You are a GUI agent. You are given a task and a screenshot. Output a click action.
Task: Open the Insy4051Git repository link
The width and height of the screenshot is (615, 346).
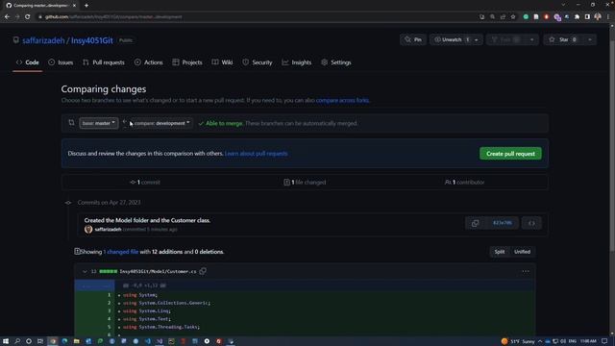coord(92,40)
